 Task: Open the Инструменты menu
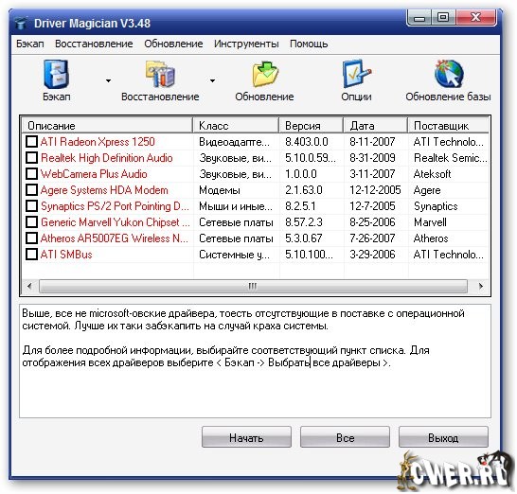point(246,44)
